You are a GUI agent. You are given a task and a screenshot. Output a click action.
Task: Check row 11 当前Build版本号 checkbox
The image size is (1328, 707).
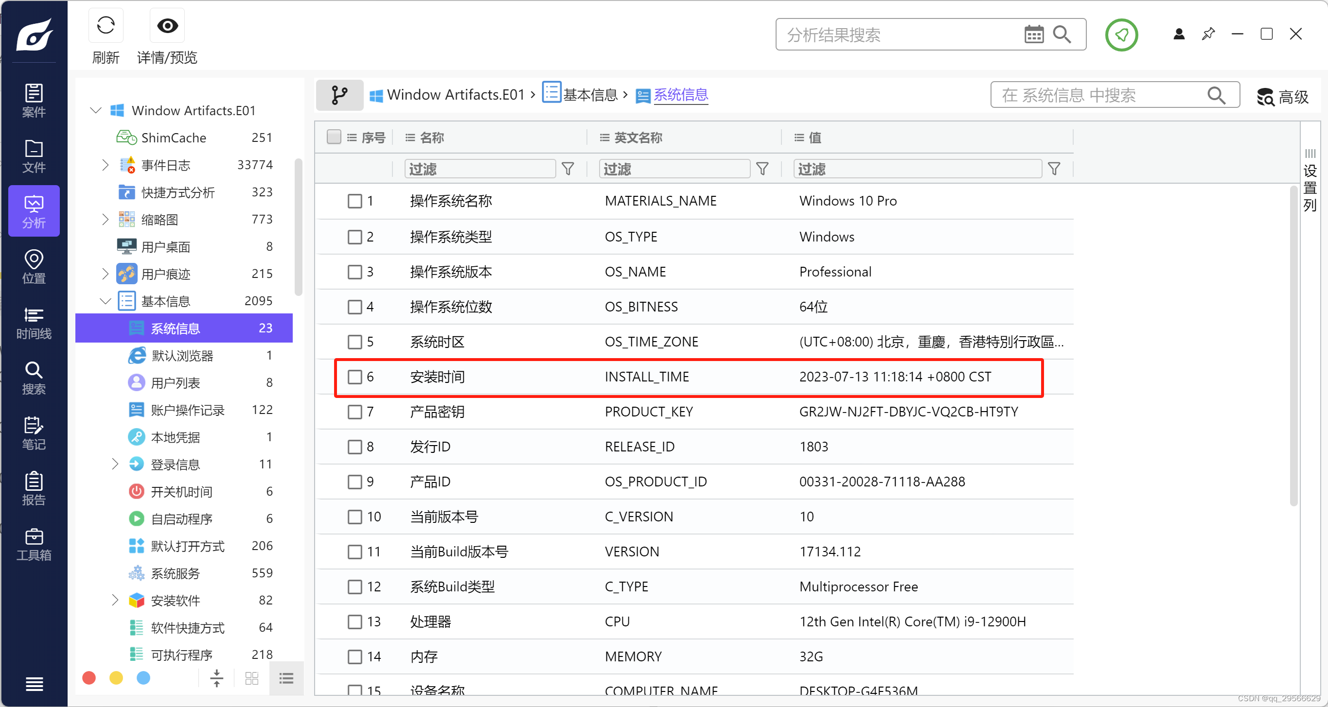coord(354,552)
